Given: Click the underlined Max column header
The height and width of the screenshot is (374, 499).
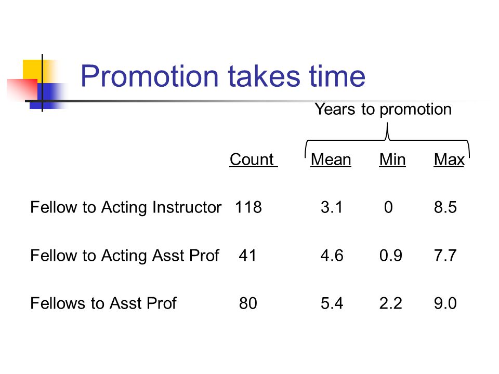Looking at the screenshot, I should pos(449,159).
